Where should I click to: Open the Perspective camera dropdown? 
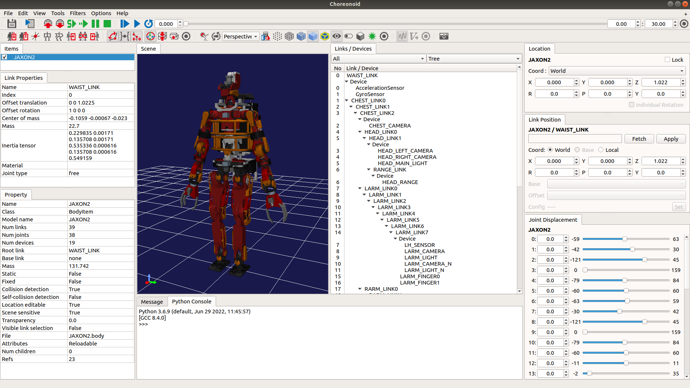pyautogui.click(x=240, y=36)
